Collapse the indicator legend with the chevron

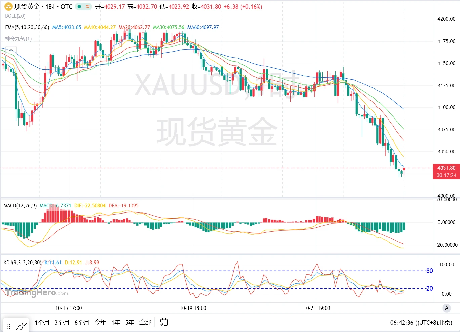pos(11,51)
